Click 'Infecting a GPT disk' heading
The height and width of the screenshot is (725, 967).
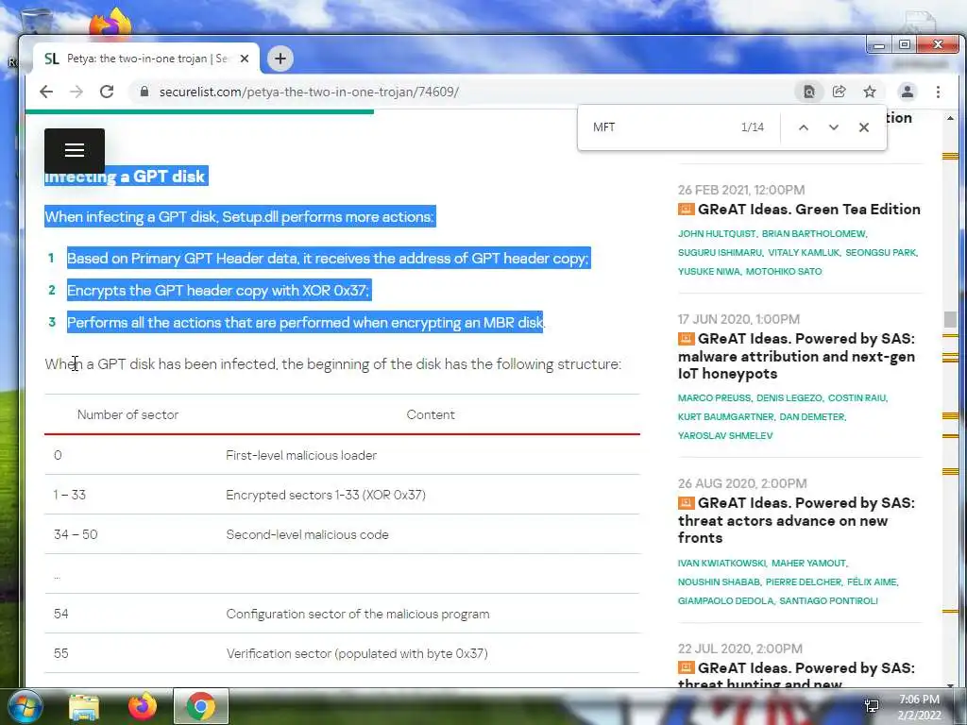(x=126, y=177)
